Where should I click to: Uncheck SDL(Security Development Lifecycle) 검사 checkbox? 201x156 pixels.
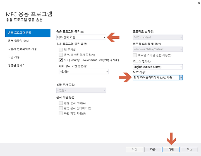click(61, 60)
